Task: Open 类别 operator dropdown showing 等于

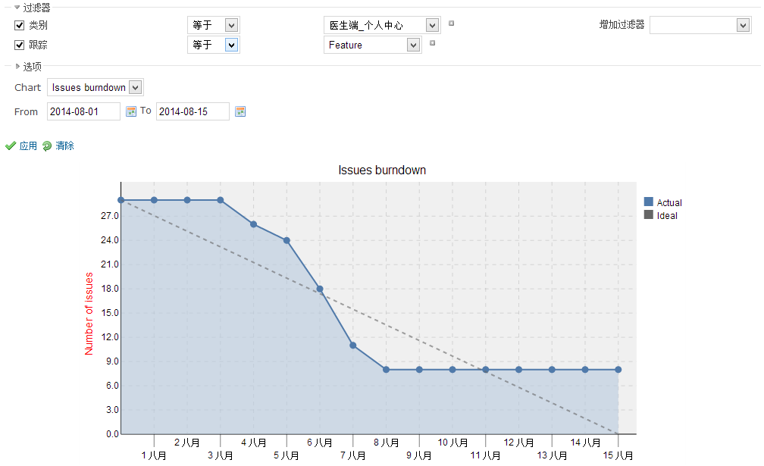Action: point(214,25)
